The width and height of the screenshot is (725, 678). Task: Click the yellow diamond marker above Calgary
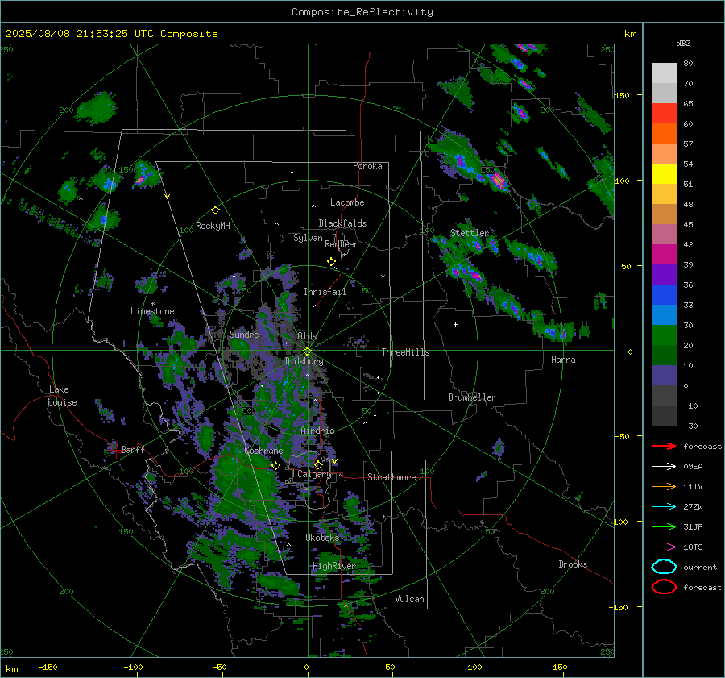(x=318, y=464)
